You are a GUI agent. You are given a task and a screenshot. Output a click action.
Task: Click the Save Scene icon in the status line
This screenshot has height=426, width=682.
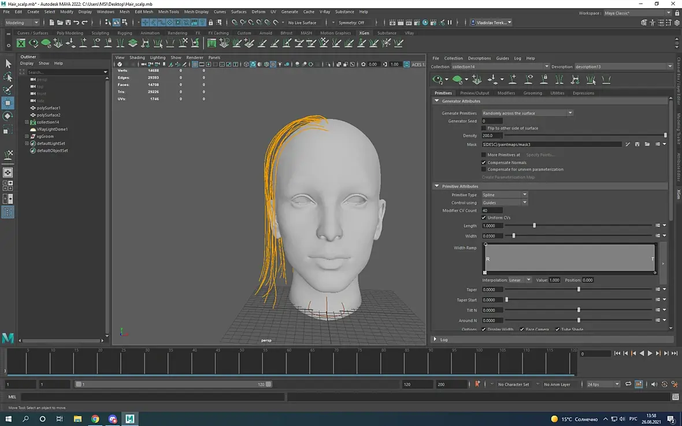[68, 23]
